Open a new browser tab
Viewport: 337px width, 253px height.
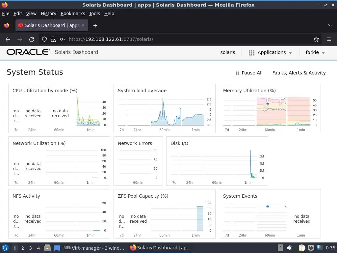[x=95, y=26]
